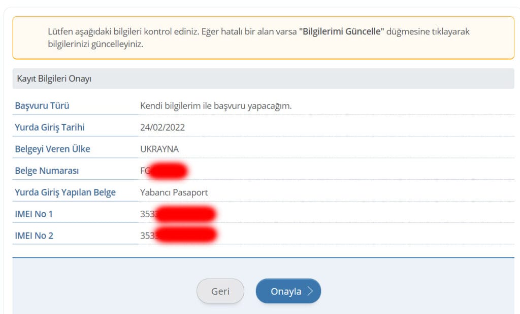Click the Belge Numarası label
Screen dimensions: 520x314
47,171
